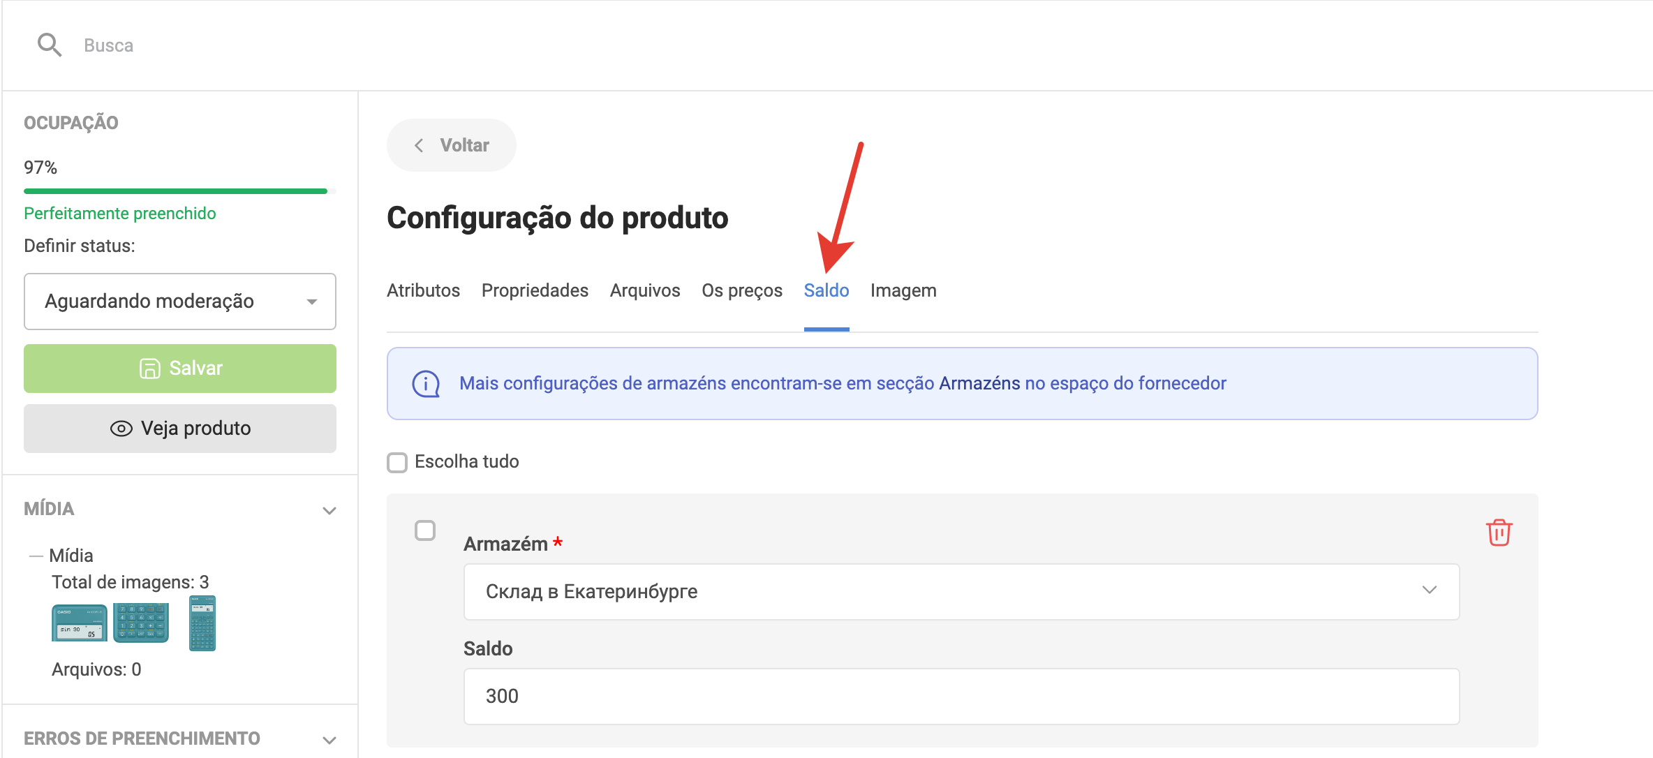
Task: Open the first calculator thumbnail
Action: click(x=80, y=623)
